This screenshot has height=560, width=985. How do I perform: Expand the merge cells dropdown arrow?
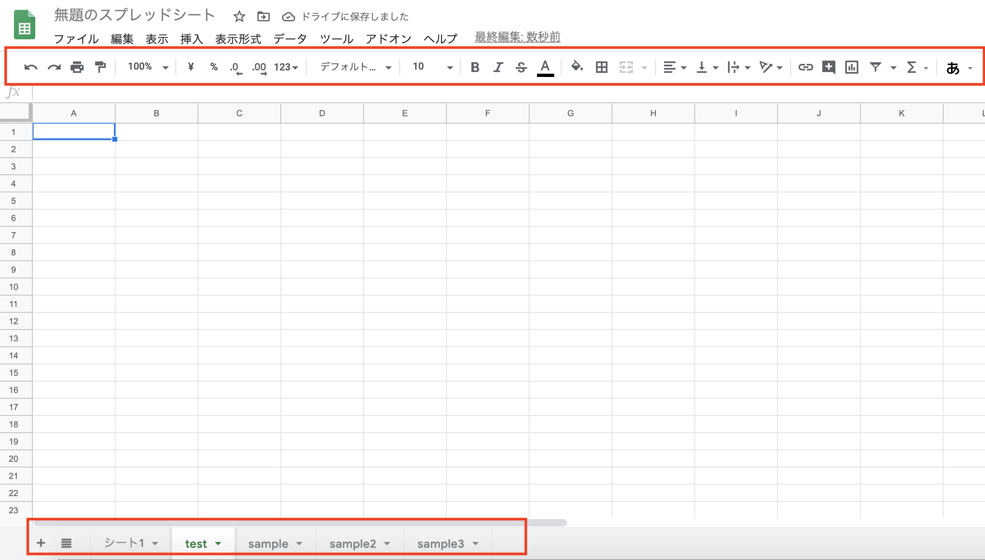click(644, 68)
